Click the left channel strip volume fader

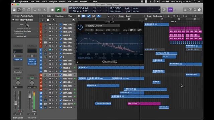[16, 103]
